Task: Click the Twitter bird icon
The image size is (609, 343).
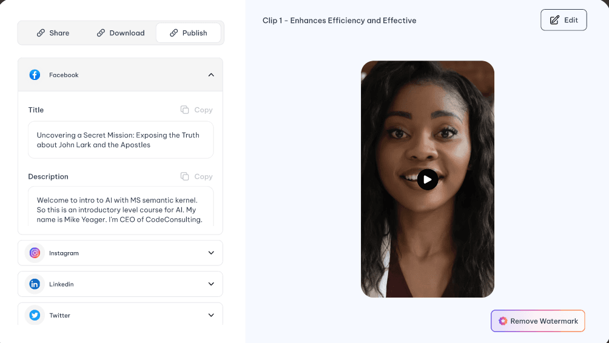Action: point(35,315)
